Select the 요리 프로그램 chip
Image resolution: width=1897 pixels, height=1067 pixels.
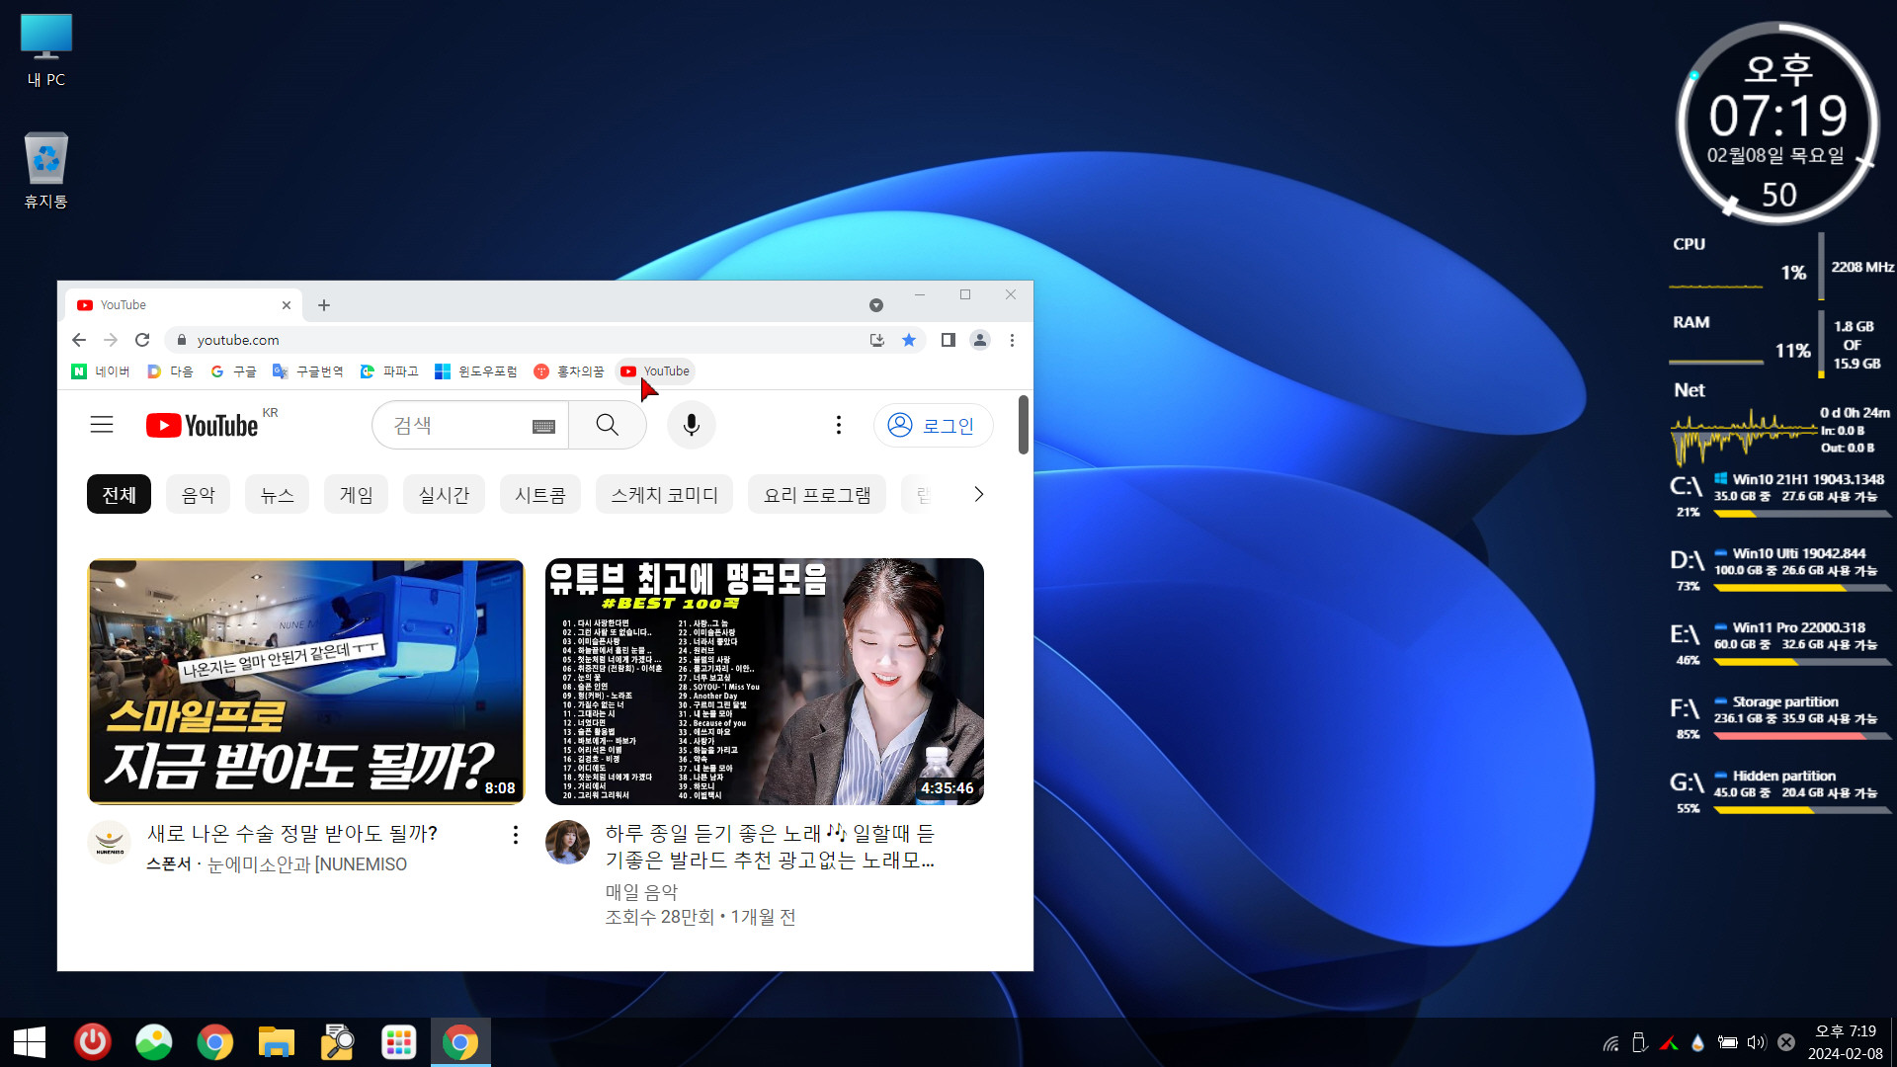817,494
